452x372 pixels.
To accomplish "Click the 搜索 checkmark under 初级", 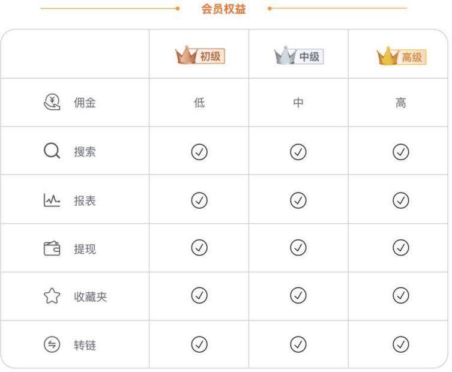I will tap(199, 152).
